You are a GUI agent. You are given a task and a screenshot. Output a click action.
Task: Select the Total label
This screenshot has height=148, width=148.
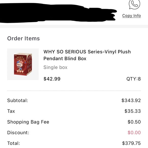click(14, 143)
